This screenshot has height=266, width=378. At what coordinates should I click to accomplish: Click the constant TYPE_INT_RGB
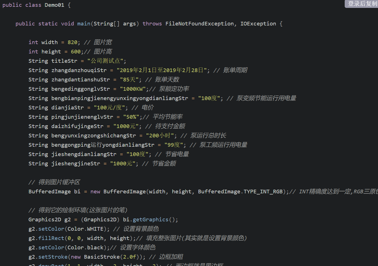pyautogui.click(x=263, y=192)
